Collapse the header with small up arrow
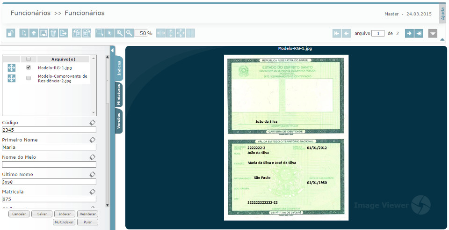 (x=442, y=39)
